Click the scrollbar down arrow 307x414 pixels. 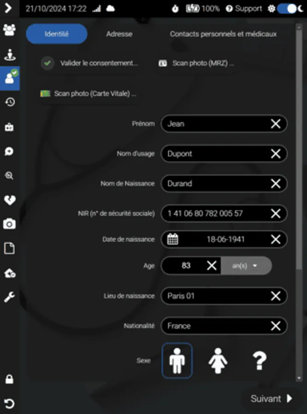(299, 378)
